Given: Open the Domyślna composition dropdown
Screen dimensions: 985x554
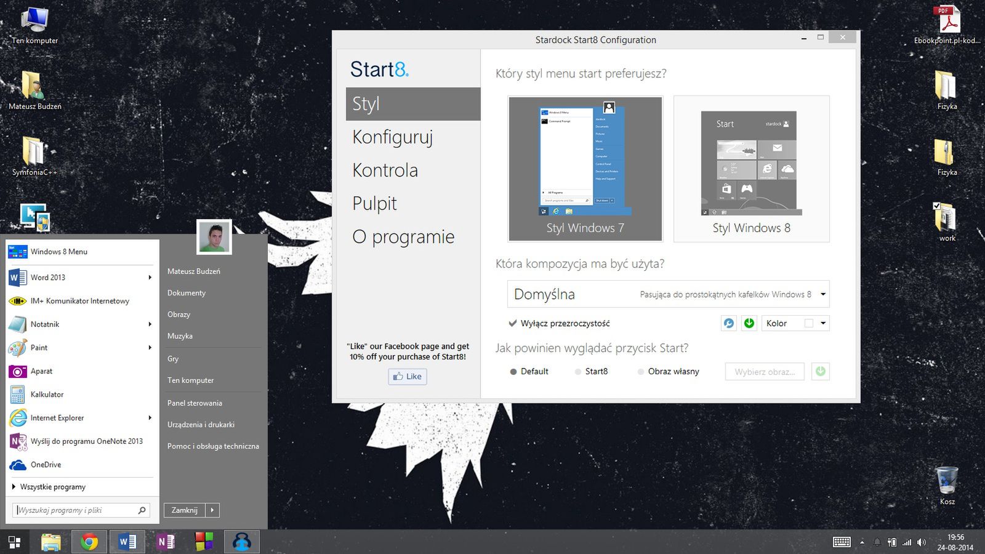Looking at the screenshot, I should click(669, 294).
